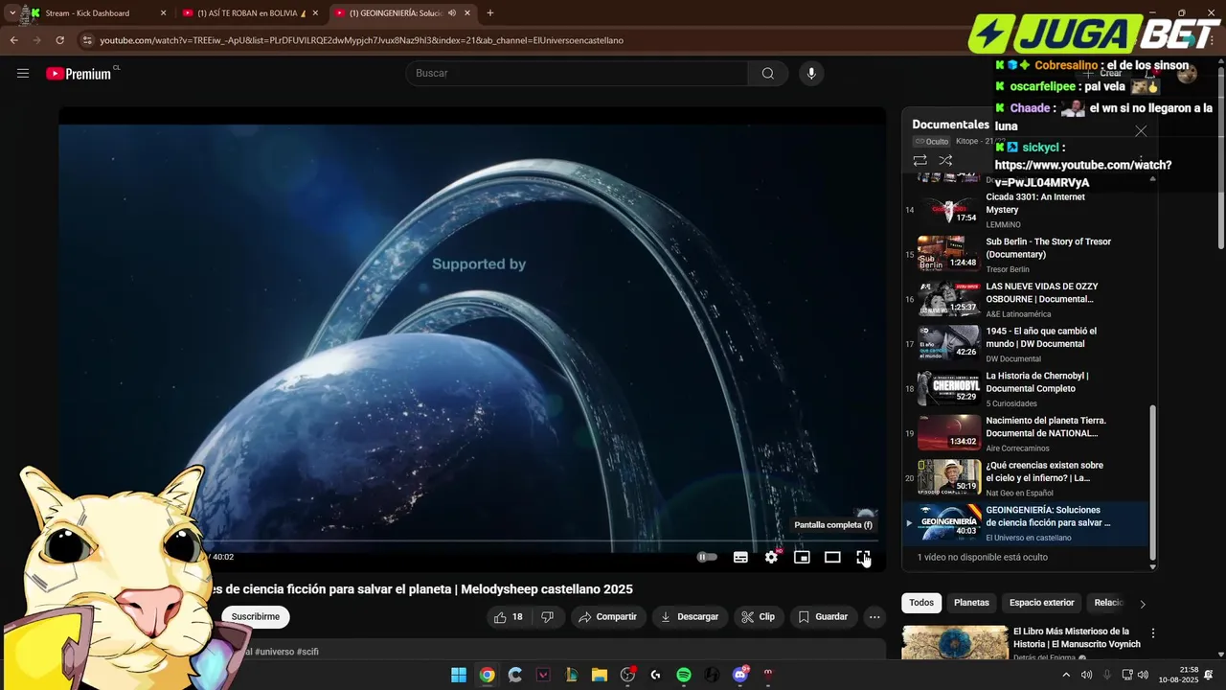The height and width of the screenshot is (690, 1226).
Task: Open more actions three-dot menu below video
Action: (x=874, y=617)
